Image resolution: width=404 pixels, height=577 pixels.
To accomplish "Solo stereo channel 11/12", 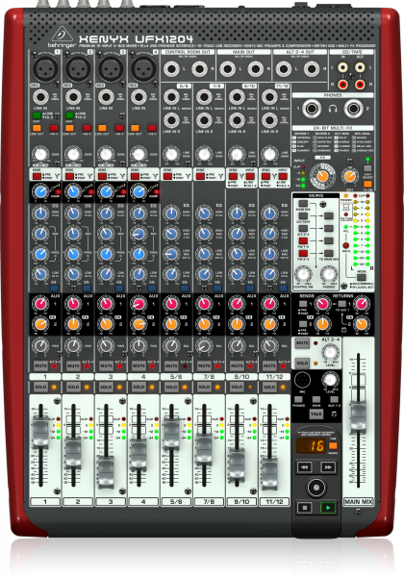I will [x=269, y=387].
